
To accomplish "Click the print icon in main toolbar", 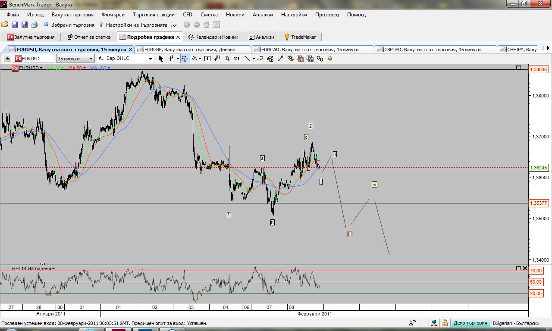I will pyautogui.click(x=34, y=25).
